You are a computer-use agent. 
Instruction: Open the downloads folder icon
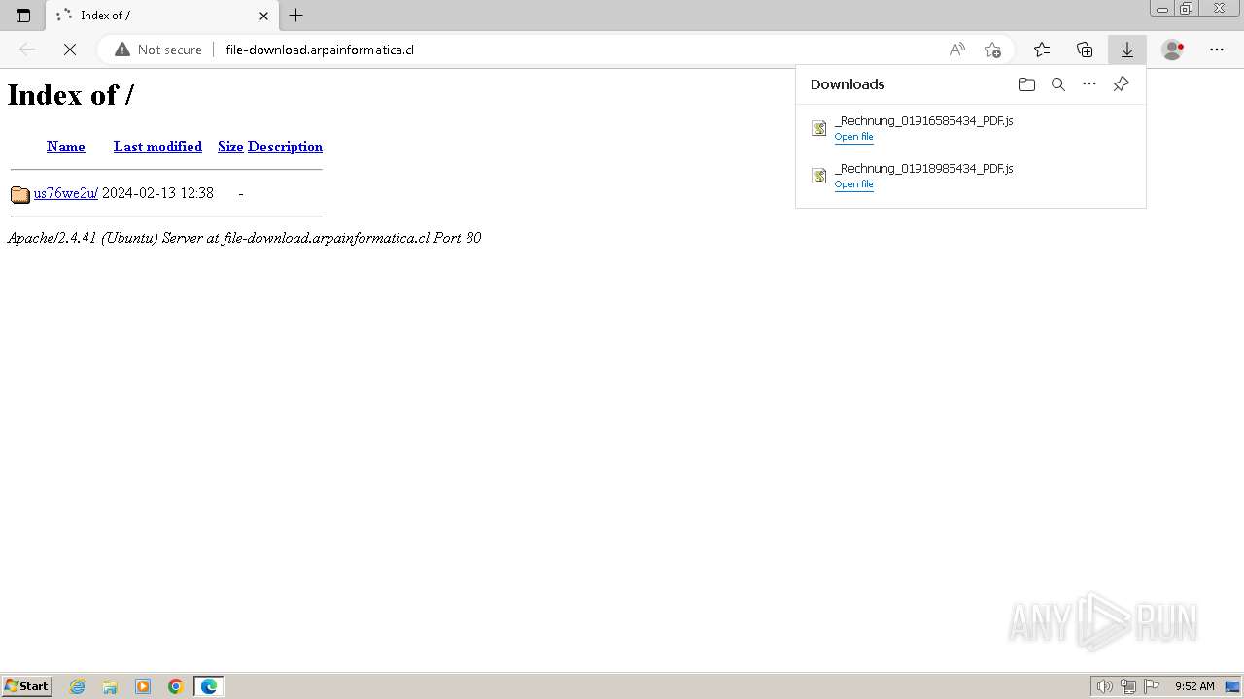(1027, 84)
